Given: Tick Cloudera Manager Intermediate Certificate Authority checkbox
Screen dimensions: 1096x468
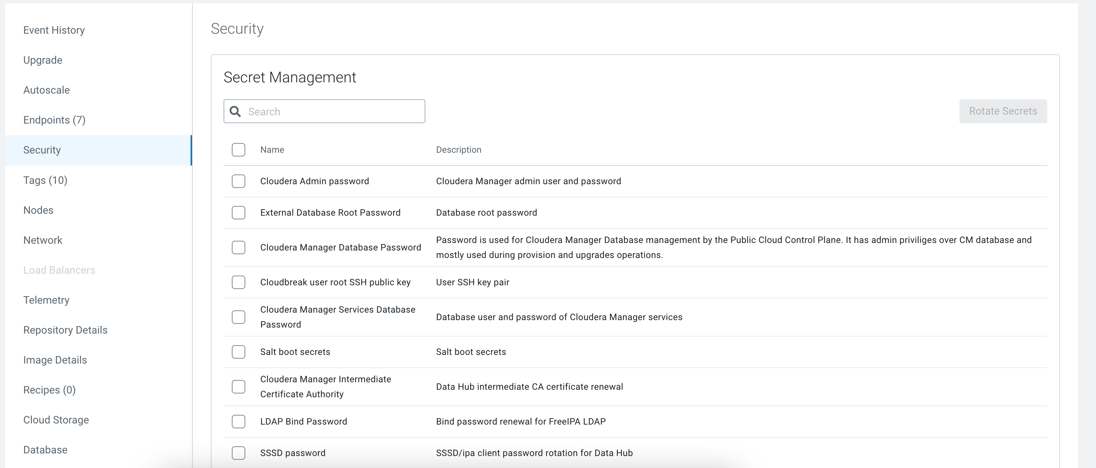Looking at the screenshot, I should [x=238, y=386].
